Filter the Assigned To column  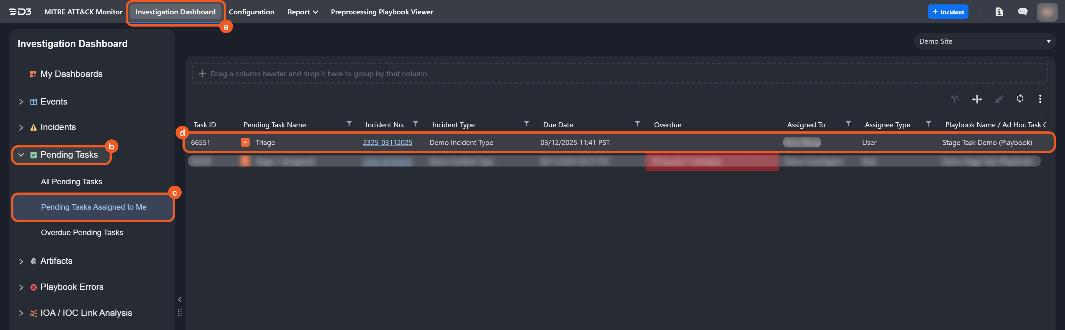848,124
